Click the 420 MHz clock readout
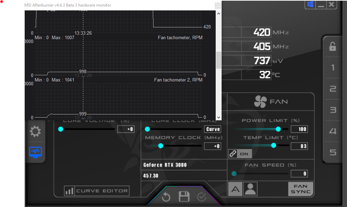347x207 pixels. click(262, 32)
